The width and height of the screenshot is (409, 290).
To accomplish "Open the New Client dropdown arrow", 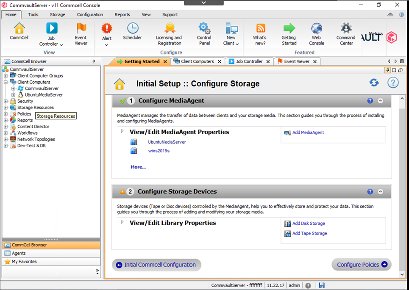I will (x=237, y=44).
